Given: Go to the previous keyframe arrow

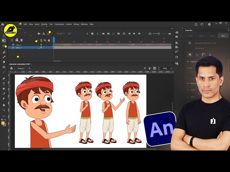Looking at the screenshot, I should click(87, 34).
